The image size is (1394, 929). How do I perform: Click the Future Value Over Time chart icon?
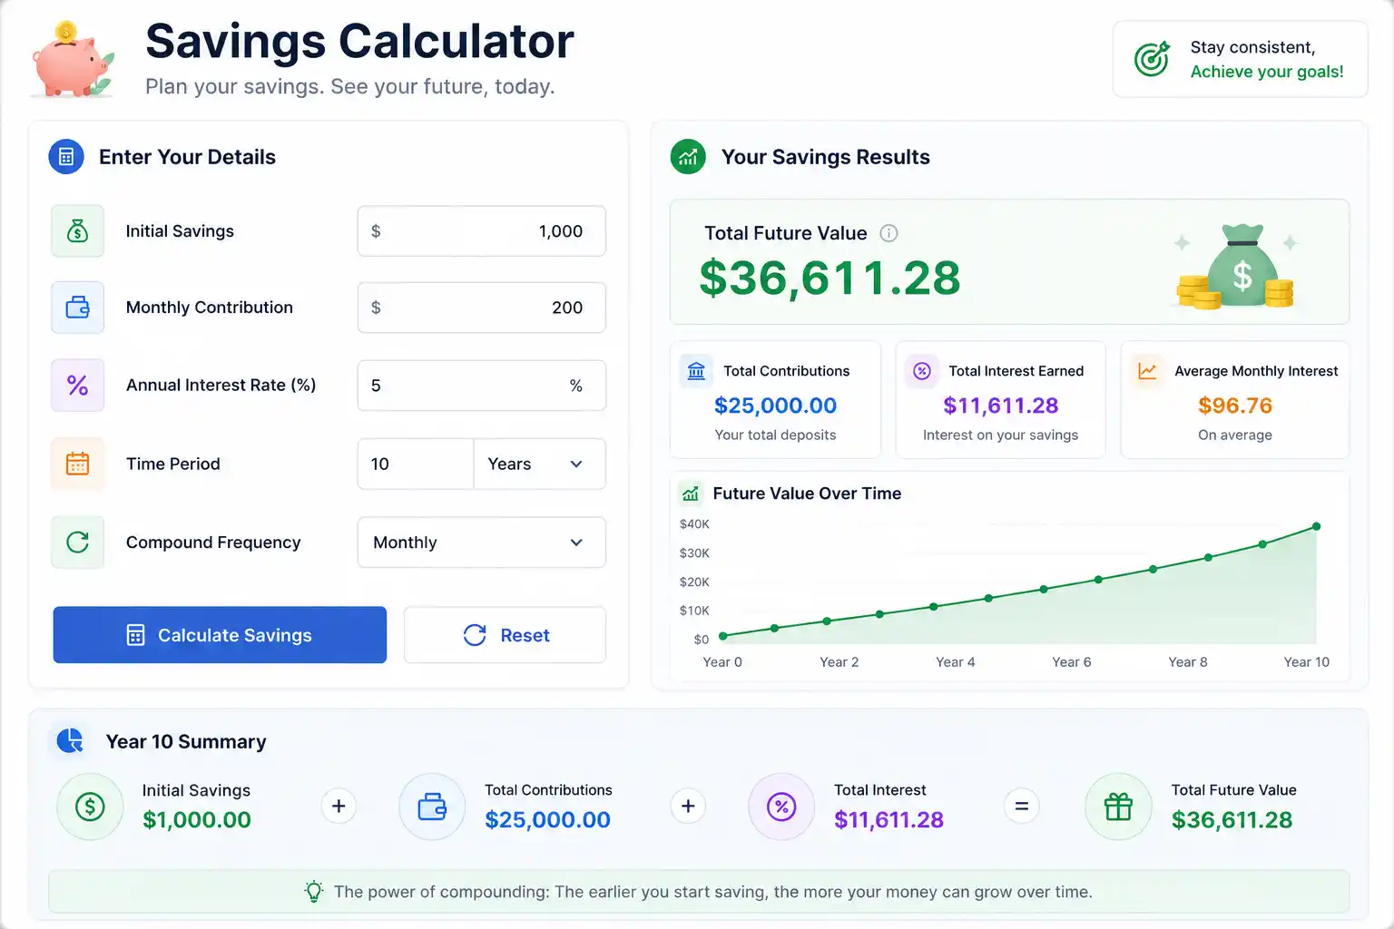[x=691, y=494]
